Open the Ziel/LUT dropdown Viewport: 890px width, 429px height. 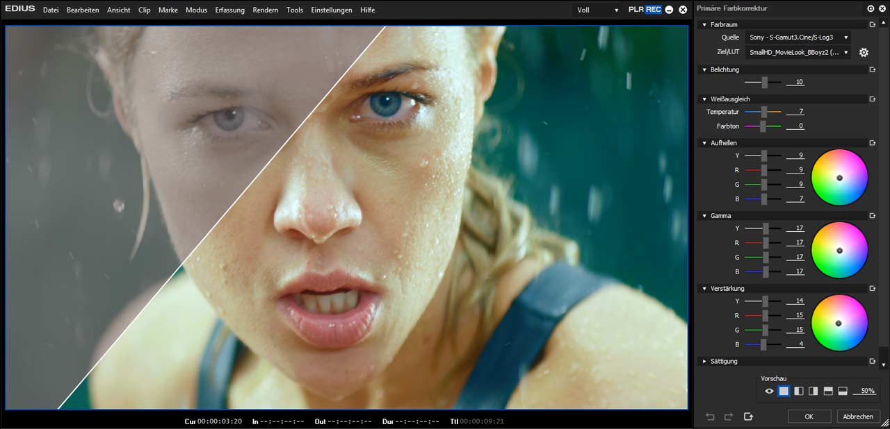coord(798,52)
